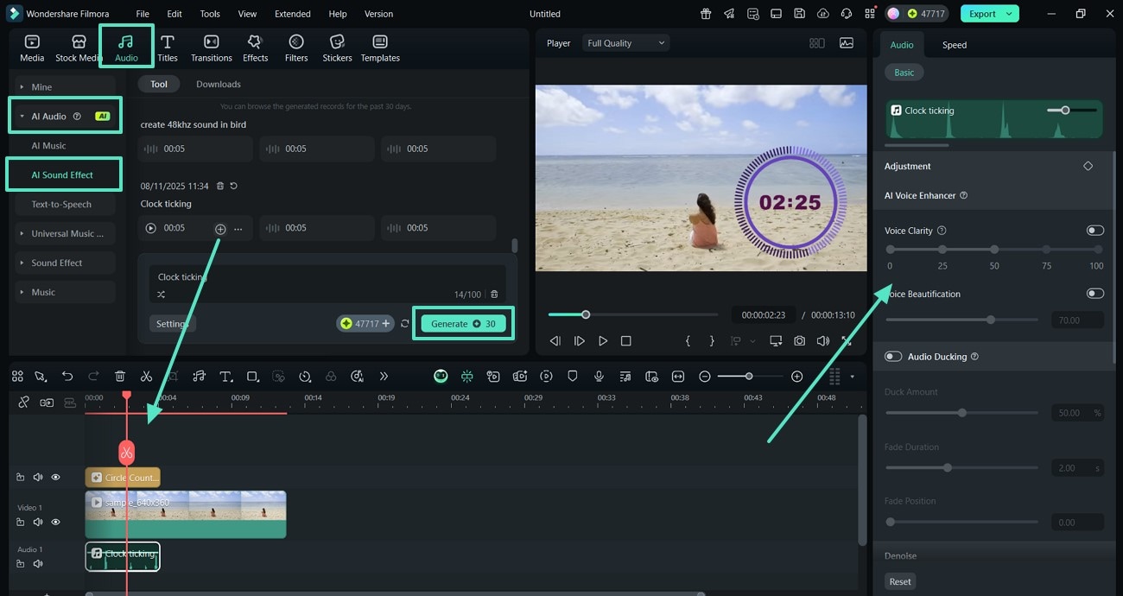The width and height of the screenshot is (1123, 596).
Task: Click the Generate button
Action: click(x=463, y=323)
